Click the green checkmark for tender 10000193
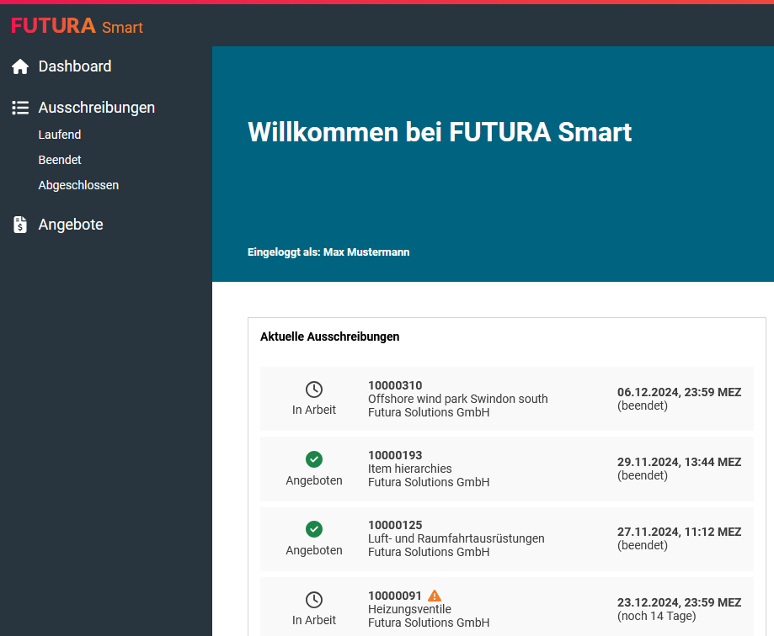This screenshot has width=774, height=636. (314, 459)
